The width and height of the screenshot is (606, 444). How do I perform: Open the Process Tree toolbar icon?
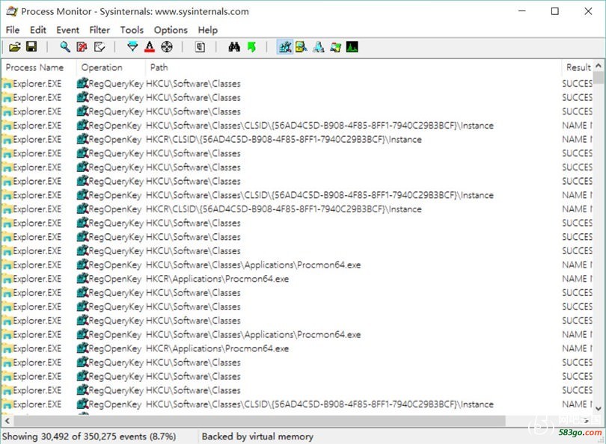point(200,47)
